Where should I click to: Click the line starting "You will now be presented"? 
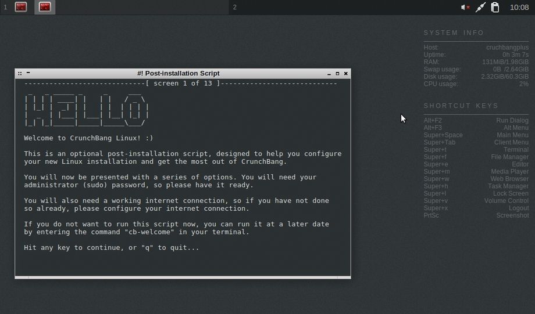pos(170,177)
